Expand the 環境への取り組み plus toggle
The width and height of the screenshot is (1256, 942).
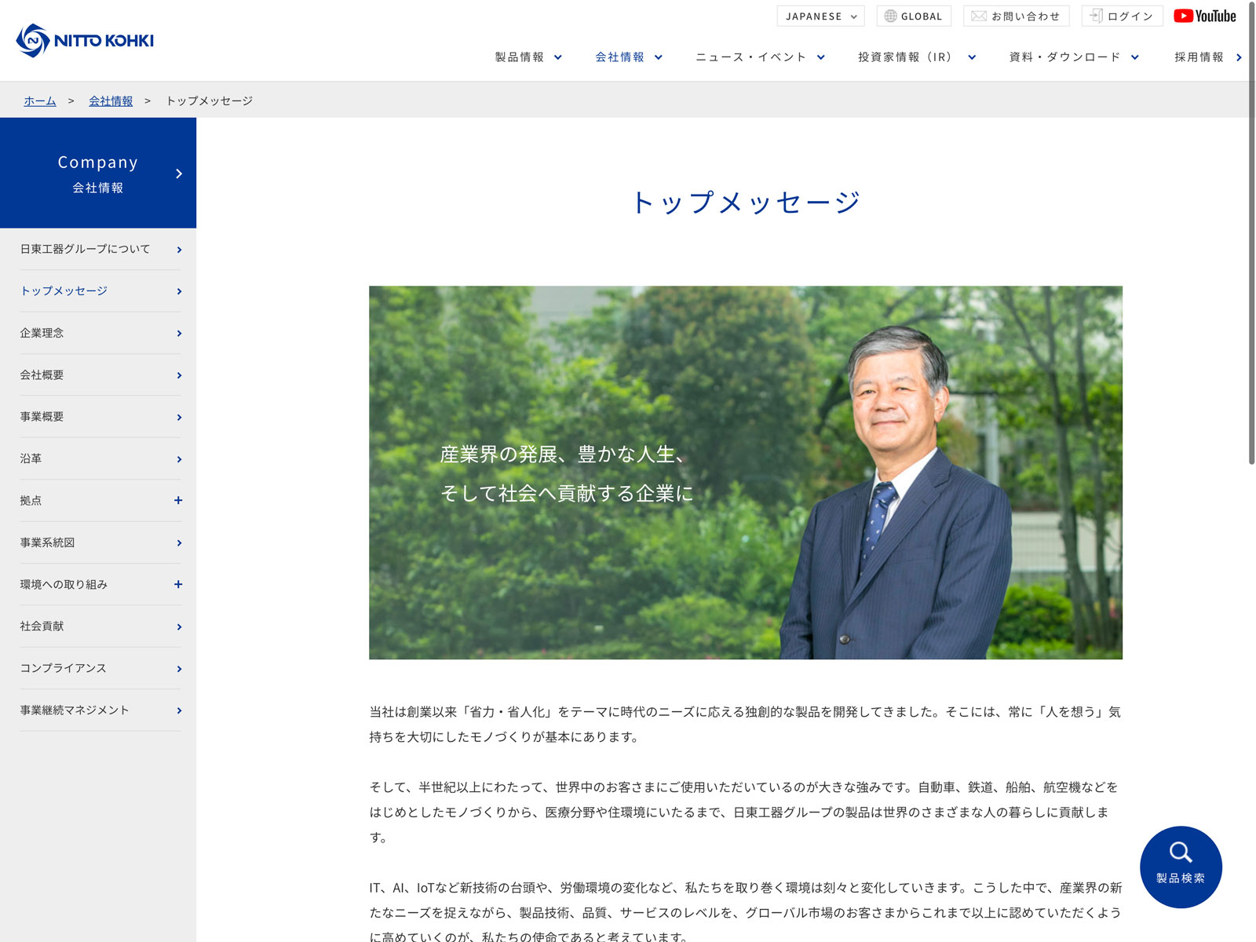[x=178, y=585]
